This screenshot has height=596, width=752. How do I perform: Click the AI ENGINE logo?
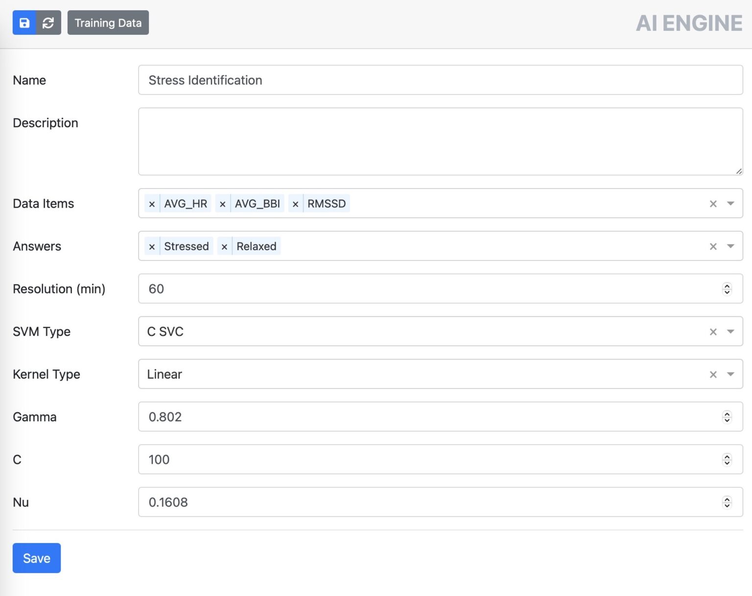[689, 23]
